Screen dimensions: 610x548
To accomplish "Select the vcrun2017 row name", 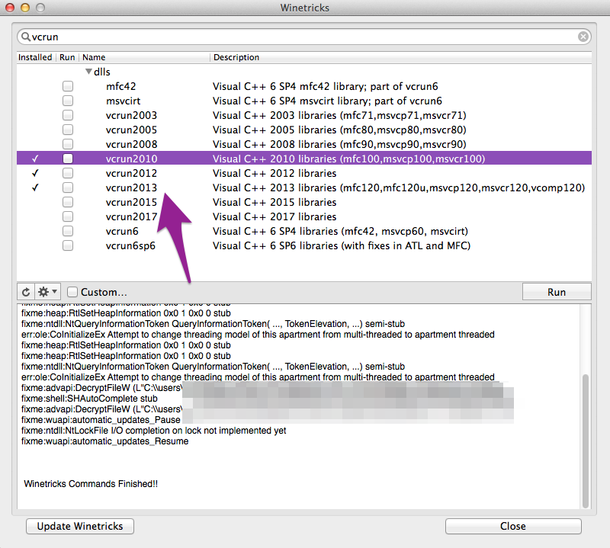I will [131, 216].
